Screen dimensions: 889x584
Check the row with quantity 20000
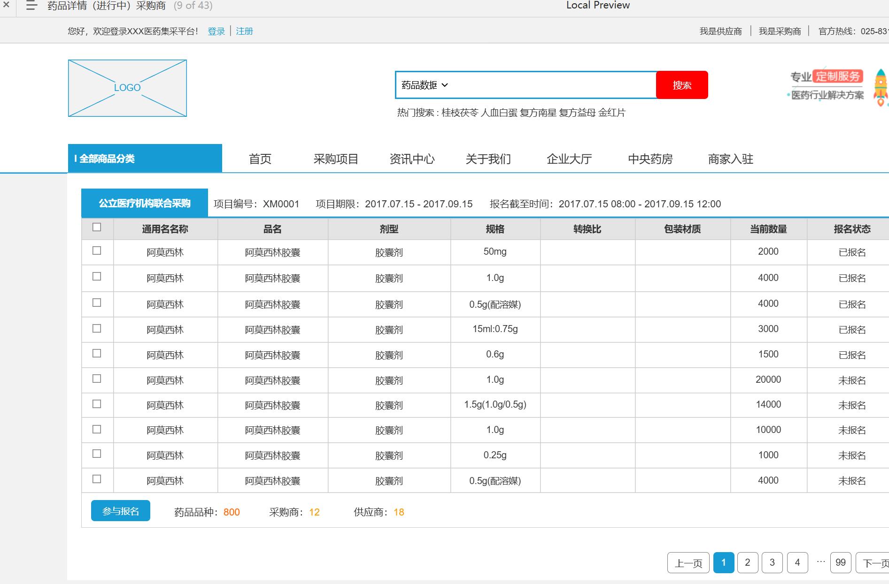(97, 378)
